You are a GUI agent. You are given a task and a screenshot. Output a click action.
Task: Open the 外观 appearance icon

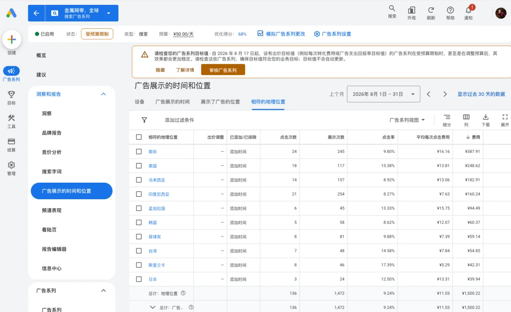pyautogui.click(x=411, y=10)
